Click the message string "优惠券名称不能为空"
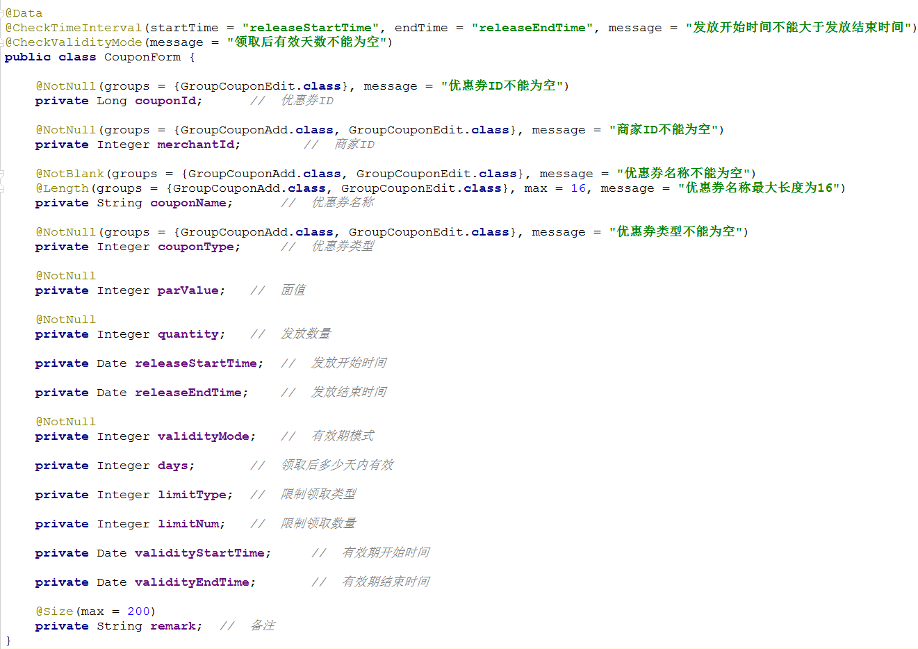The width and height of the screenshot is (918, 649). [683, 174]
